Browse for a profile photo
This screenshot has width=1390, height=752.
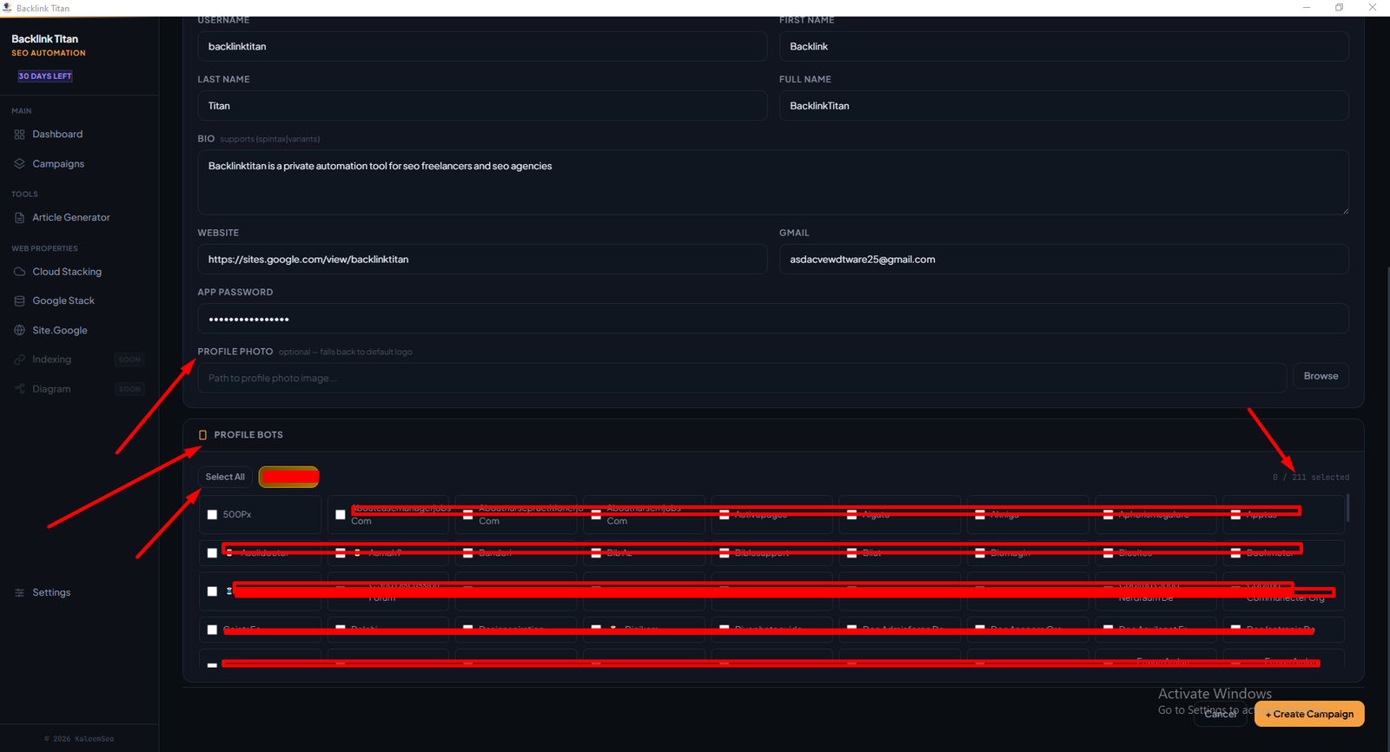tap(1320, 376)
